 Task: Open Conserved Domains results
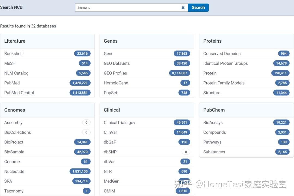coord(222,54)
